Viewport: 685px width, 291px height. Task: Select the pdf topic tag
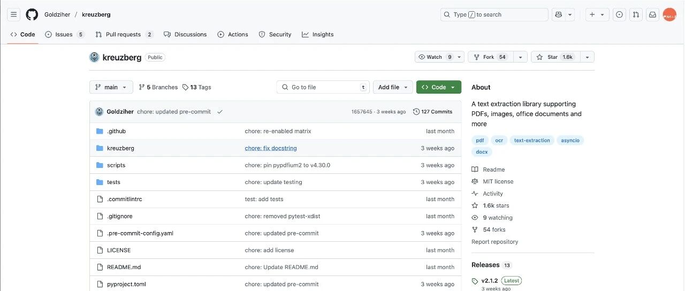coord(480,140)
